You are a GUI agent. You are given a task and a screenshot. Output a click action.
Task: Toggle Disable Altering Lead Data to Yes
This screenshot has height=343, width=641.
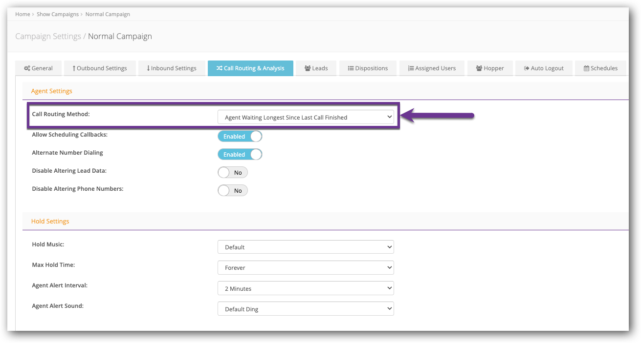point(233,172)
